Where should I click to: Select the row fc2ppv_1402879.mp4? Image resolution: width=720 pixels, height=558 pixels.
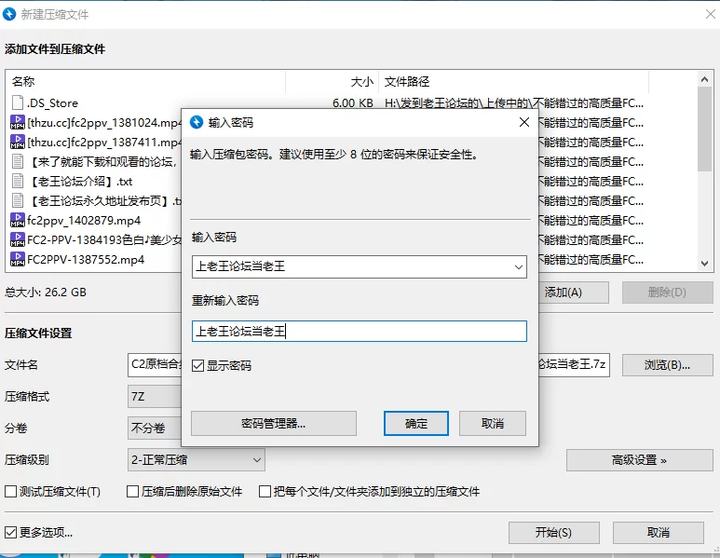(84, 221)
